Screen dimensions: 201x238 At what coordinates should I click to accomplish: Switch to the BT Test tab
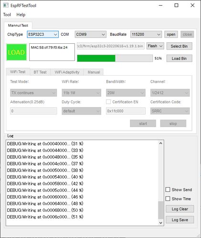40,72
